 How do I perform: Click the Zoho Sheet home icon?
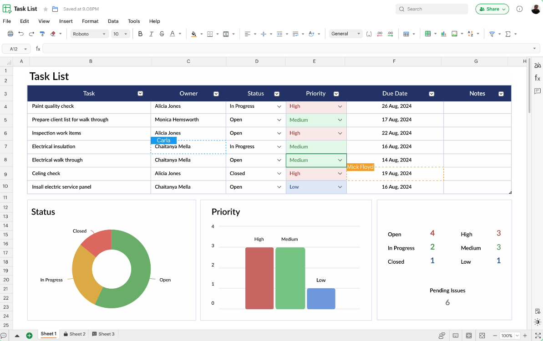7,8
